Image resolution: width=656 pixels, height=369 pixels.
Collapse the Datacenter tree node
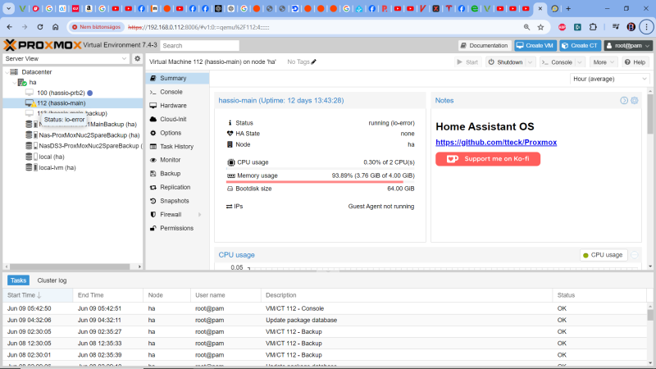[x=7, y=72]
